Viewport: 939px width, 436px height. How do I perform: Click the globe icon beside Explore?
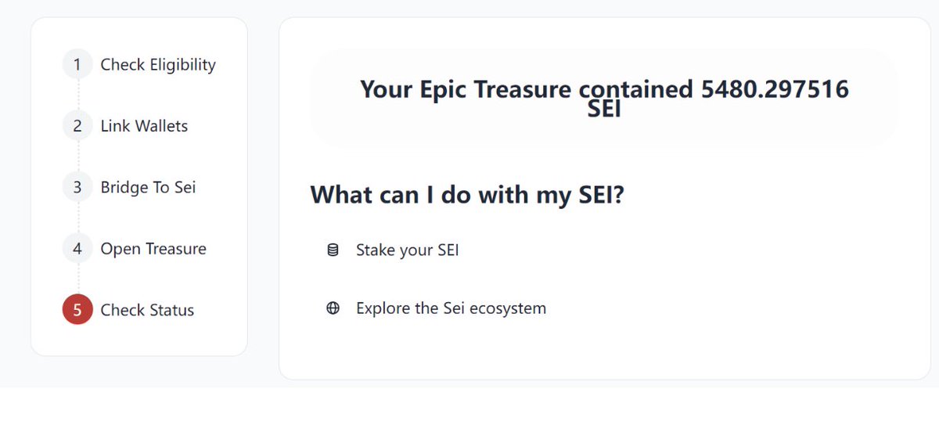click(x=333, y=308)
